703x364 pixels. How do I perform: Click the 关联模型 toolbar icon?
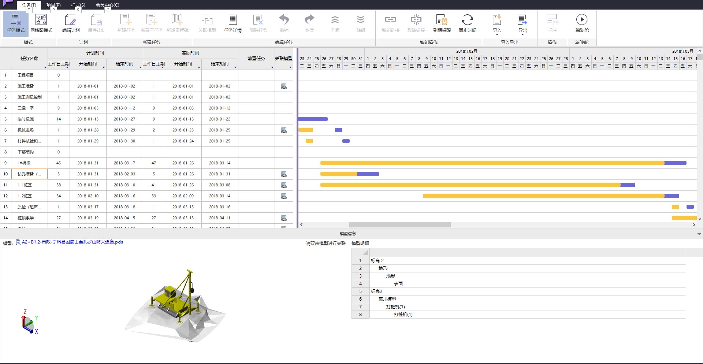click(207, 23)
